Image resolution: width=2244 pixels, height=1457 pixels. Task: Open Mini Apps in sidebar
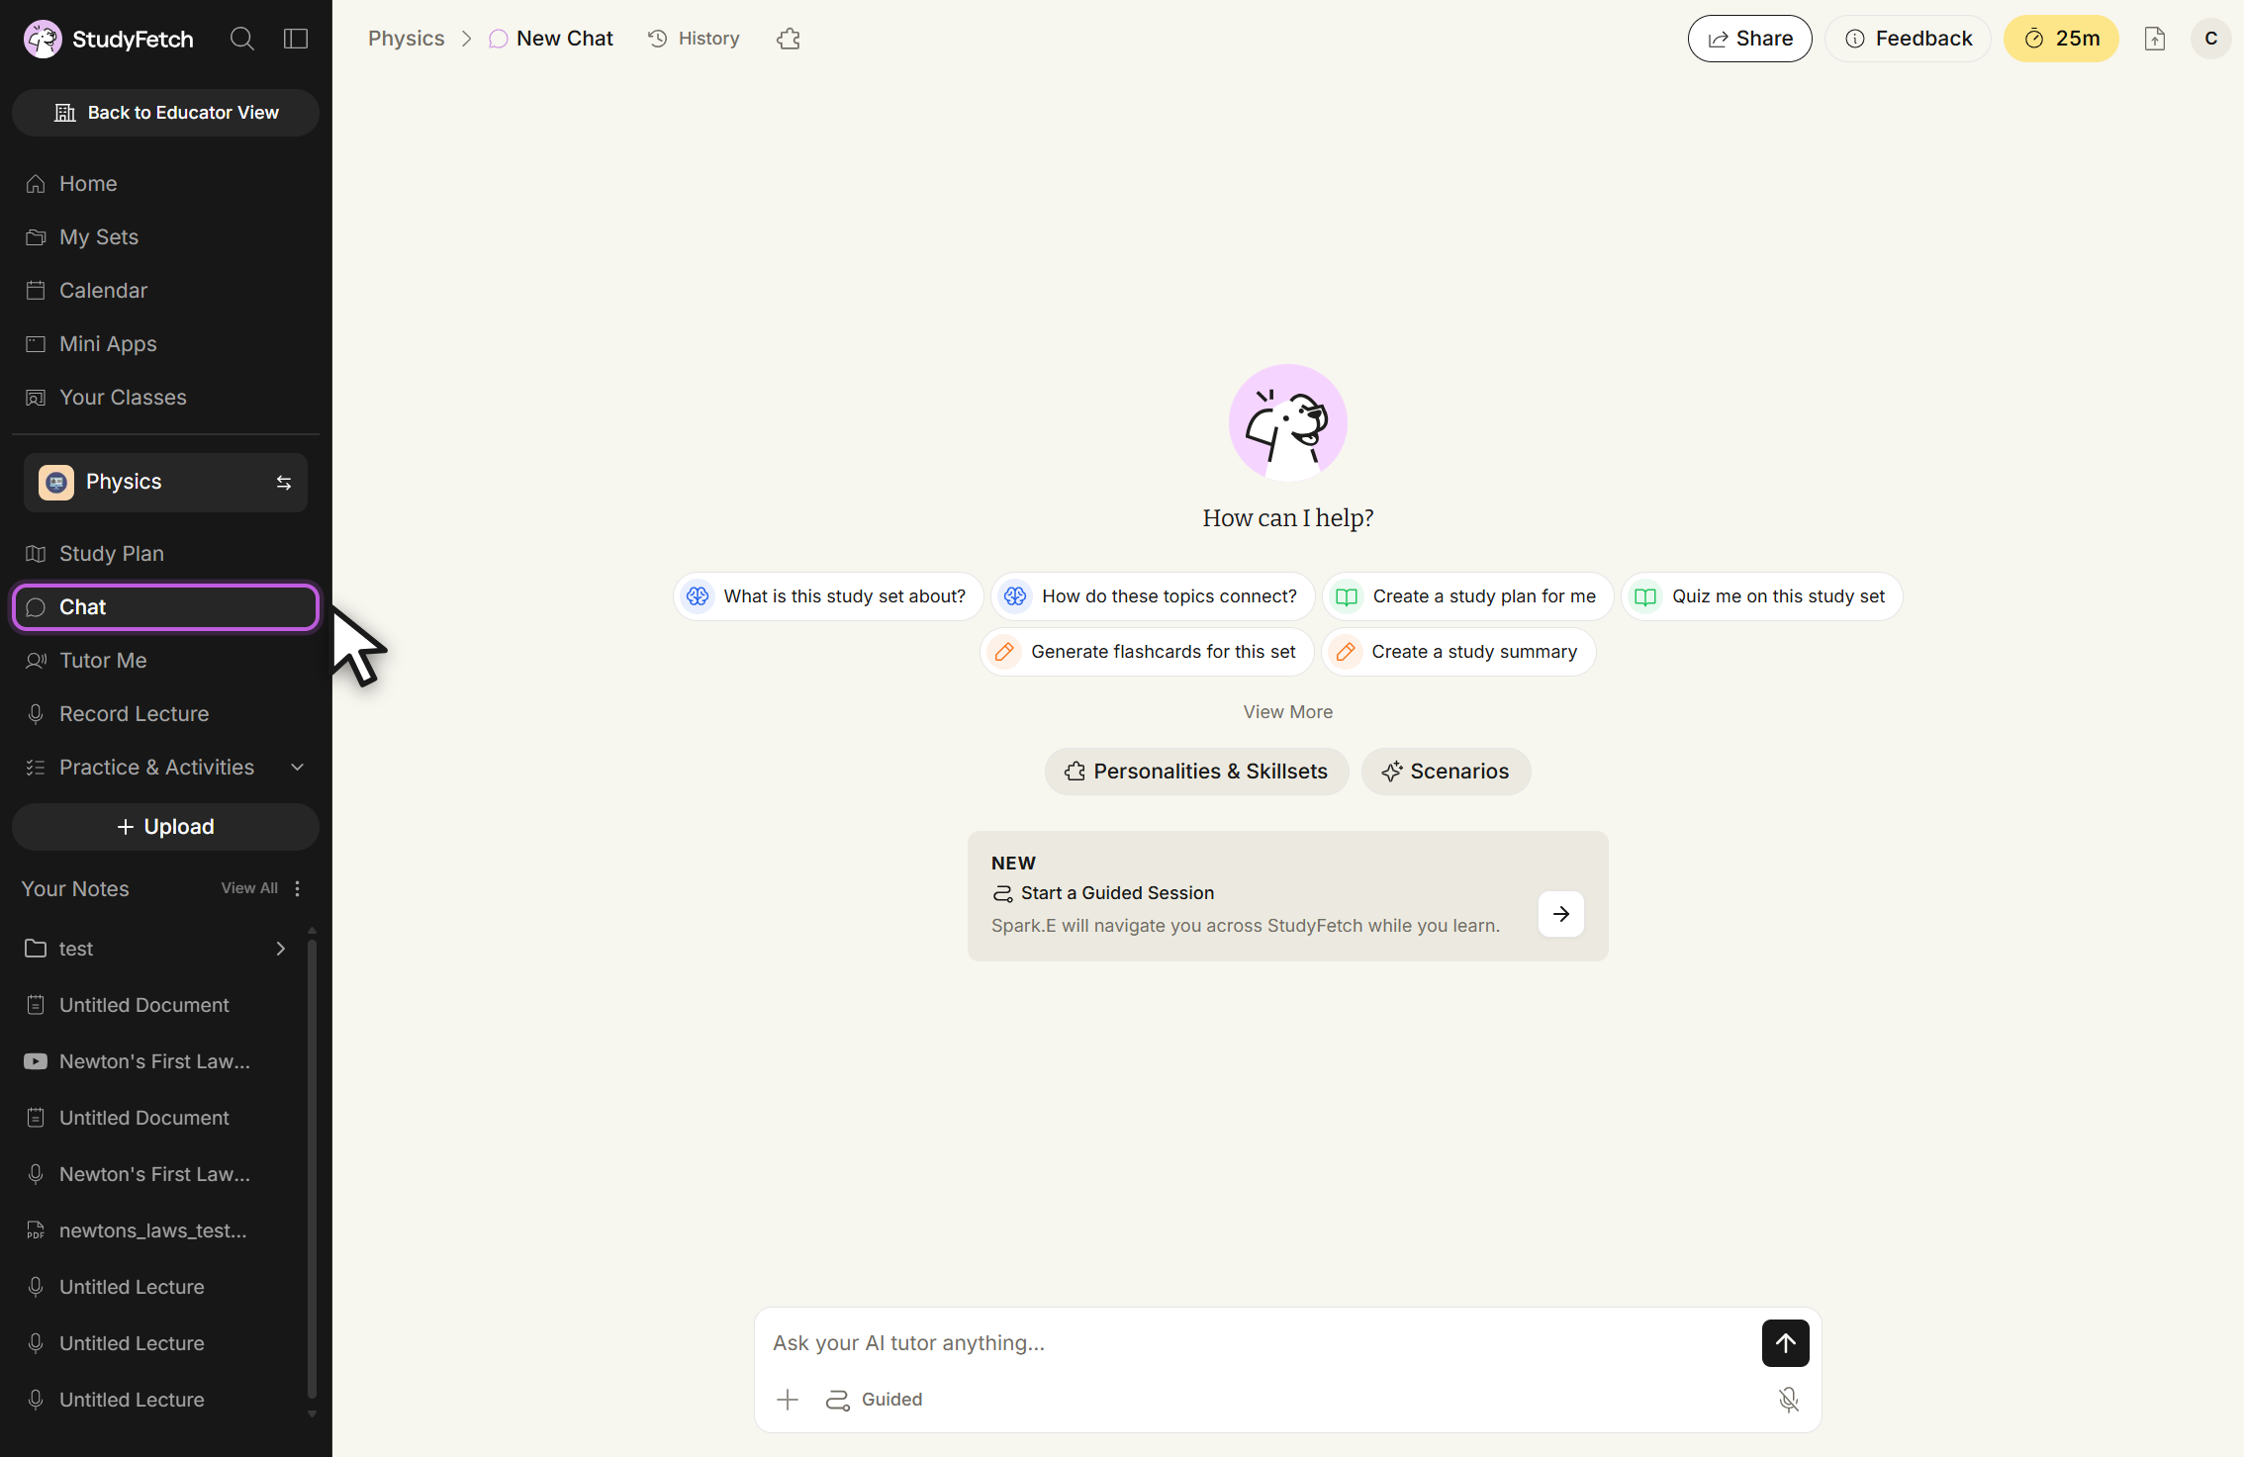click(x=165, y=344)
